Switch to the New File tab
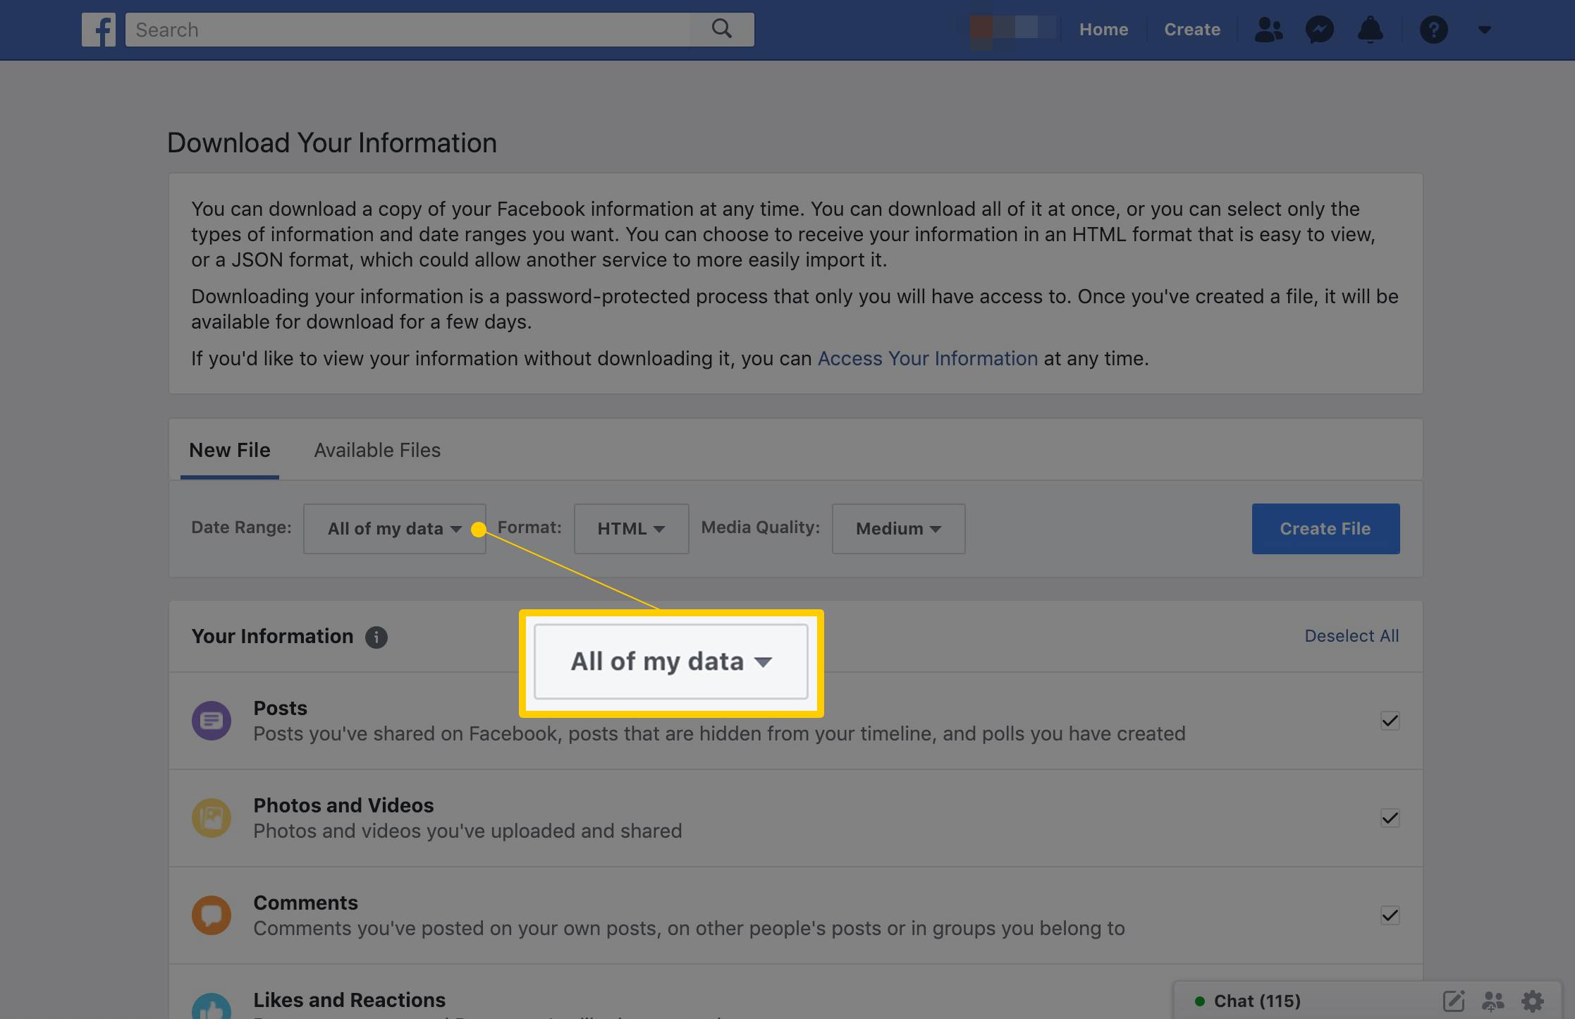This screenshot has height=1019, width=1575. [x=229, y=450]
